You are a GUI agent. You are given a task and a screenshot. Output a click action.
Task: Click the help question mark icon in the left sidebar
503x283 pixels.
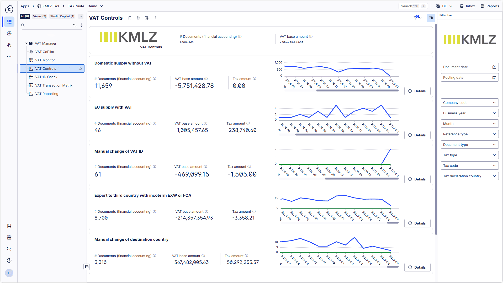[9, 260]
